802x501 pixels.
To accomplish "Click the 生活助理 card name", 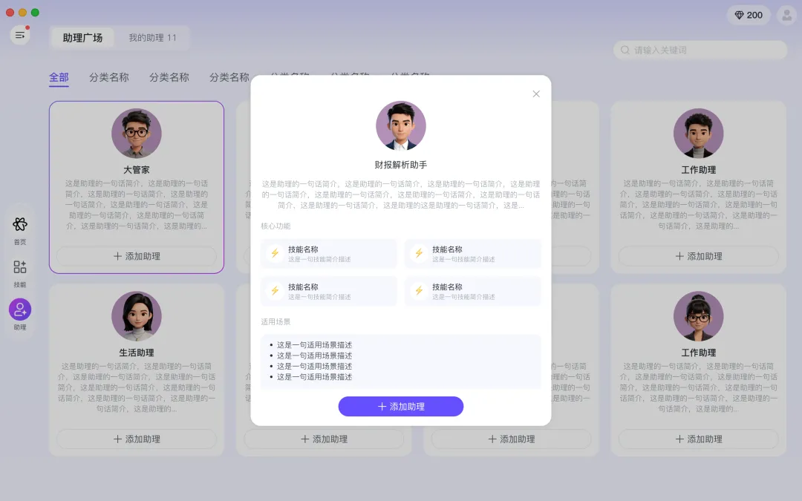I will coord(137,353).
